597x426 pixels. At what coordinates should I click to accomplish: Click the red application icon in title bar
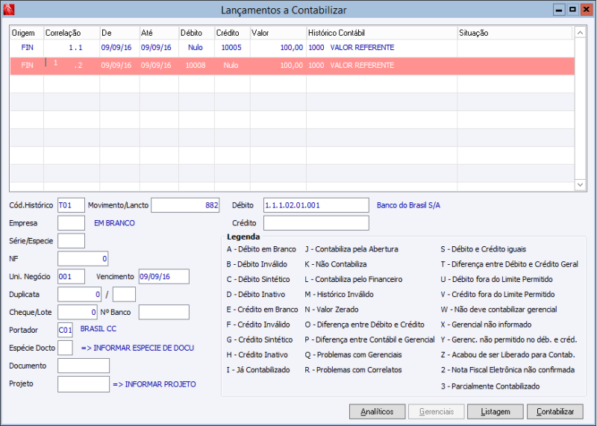(x=8, y=10)
